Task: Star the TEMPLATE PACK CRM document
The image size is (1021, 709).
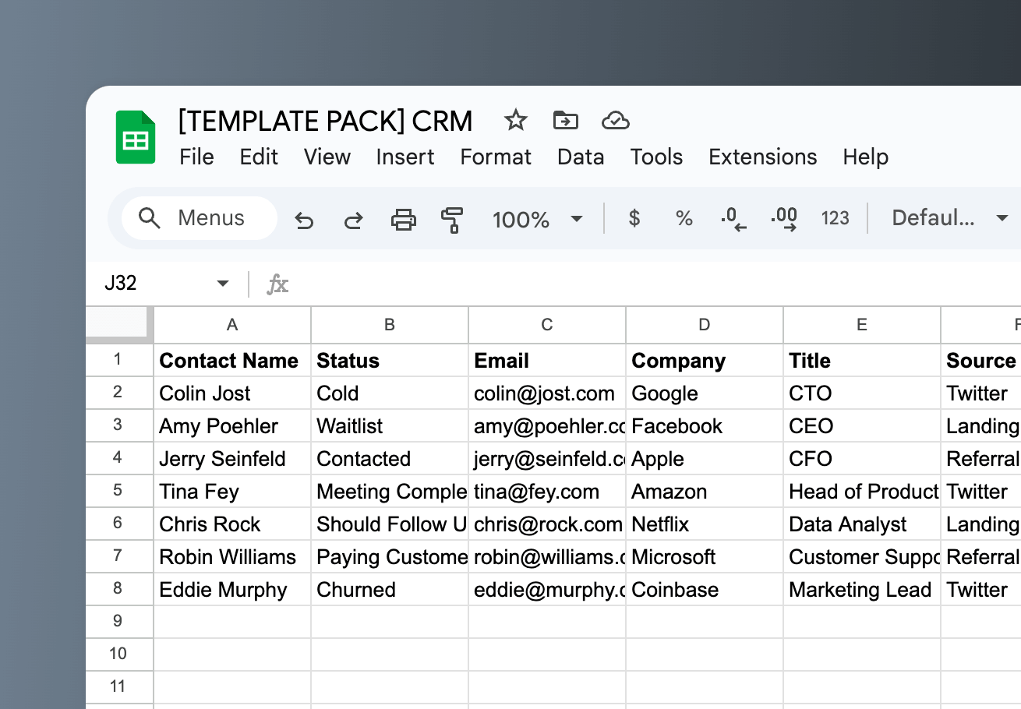Action: coord(515,121)
